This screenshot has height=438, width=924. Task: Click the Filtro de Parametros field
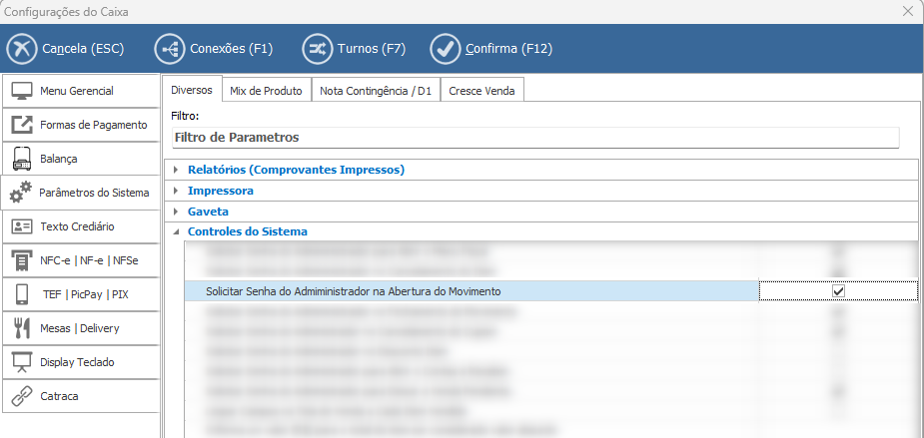pos(535,137)
